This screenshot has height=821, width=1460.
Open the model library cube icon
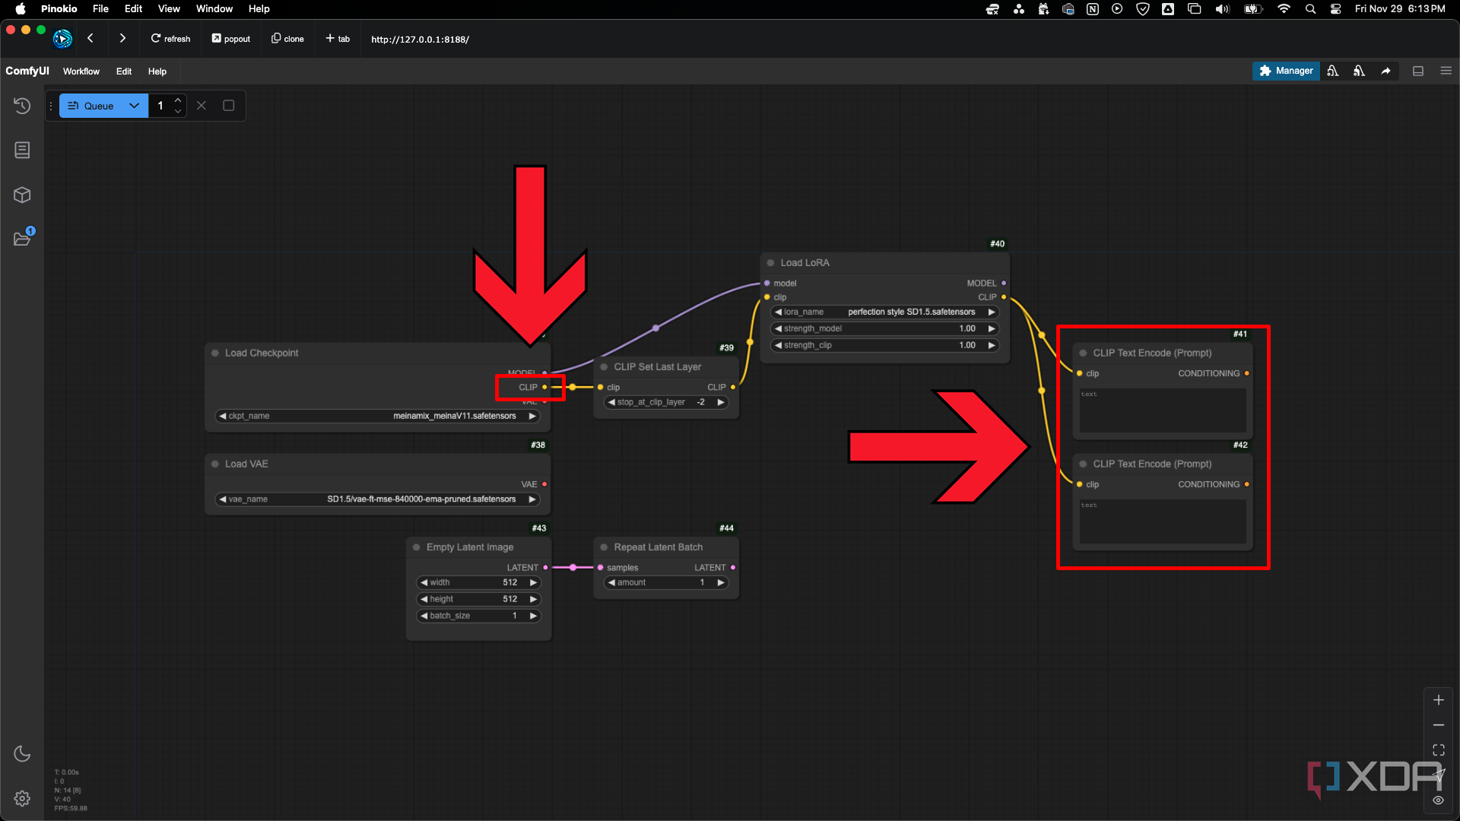click(22, 195)
